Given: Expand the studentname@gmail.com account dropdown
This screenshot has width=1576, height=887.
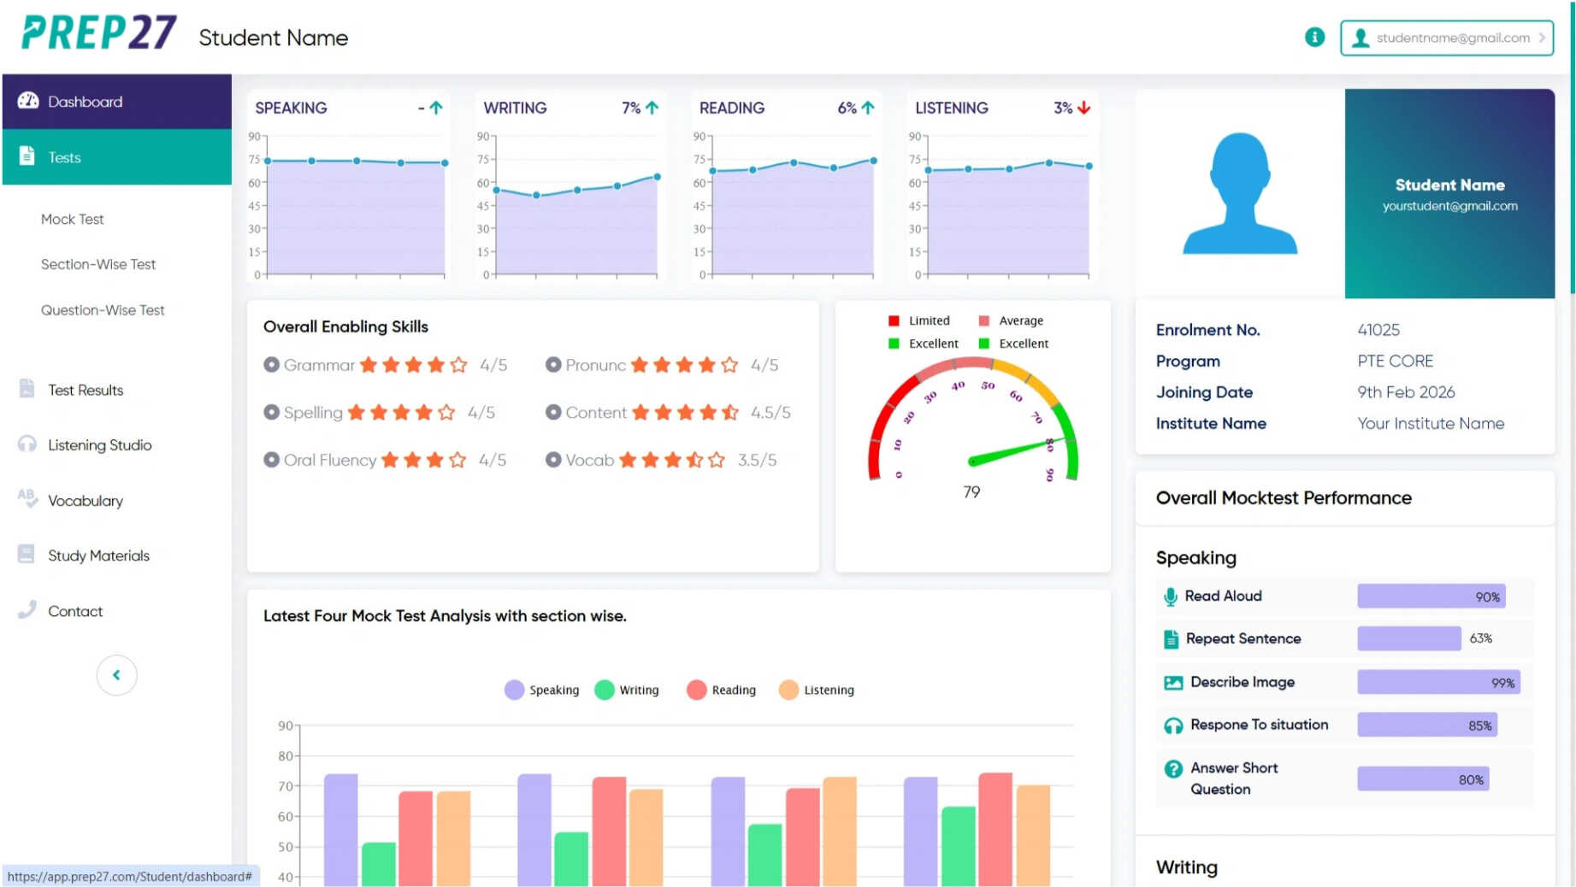Looking at the screenshot, I should tap(1446, 38).
